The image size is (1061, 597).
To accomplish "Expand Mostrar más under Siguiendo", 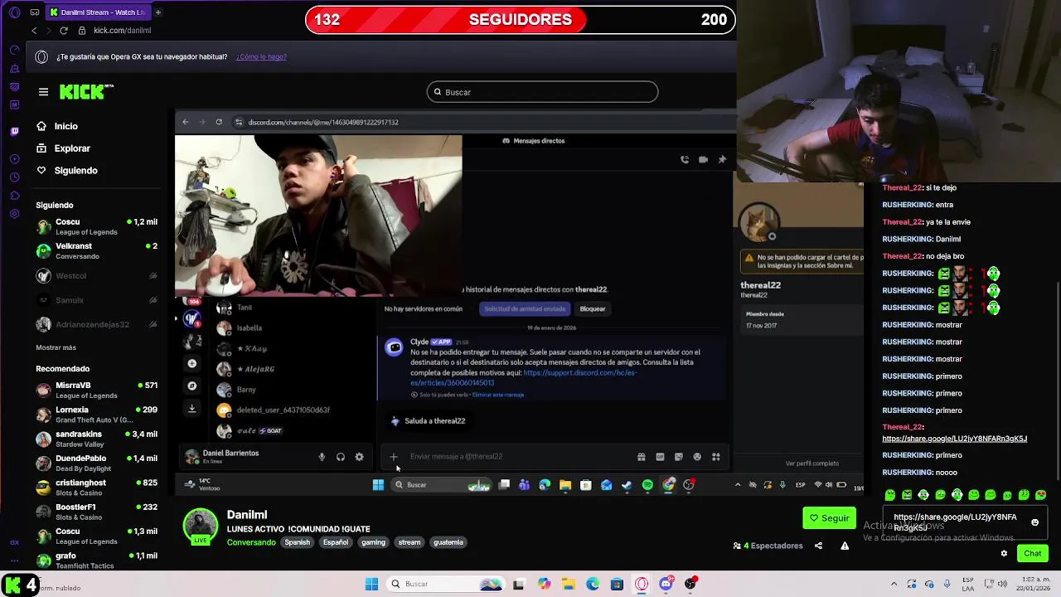I will coord(56,347).
